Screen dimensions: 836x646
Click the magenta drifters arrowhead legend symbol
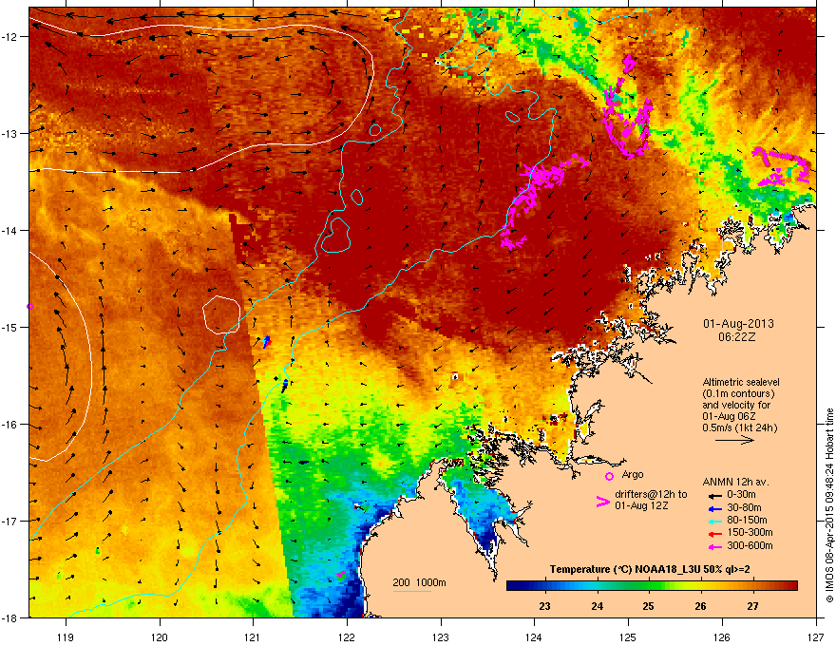tap(602, 502)
